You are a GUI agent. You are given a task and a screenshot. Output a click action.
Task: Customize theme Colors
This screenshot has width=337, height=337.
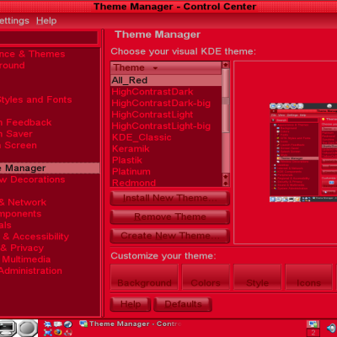[206, 277]
